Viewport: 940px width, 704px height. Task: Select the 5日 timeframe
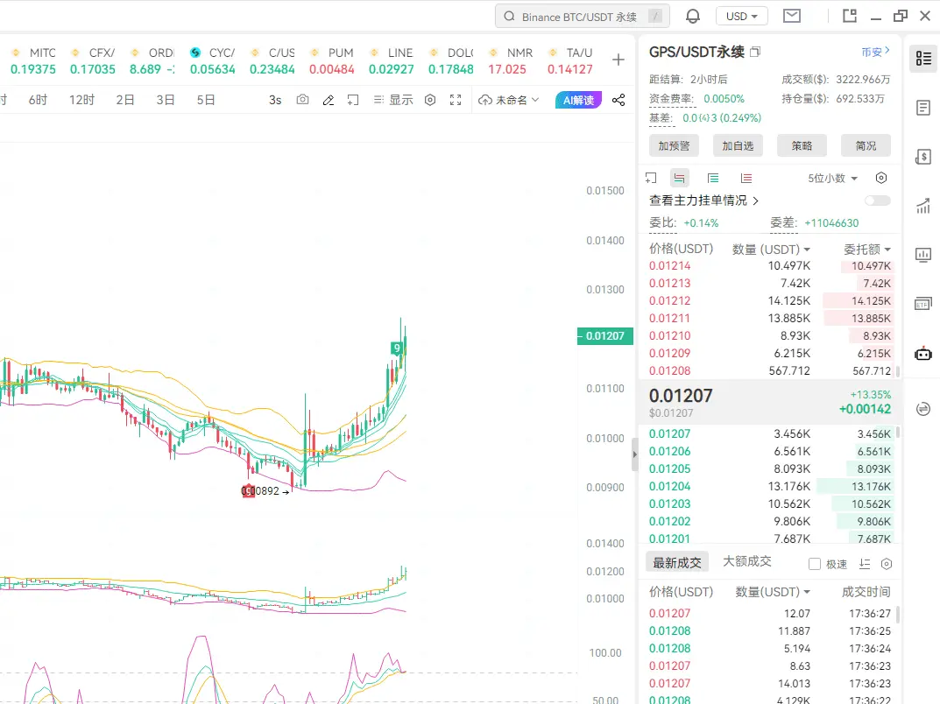tap(206, 100)
